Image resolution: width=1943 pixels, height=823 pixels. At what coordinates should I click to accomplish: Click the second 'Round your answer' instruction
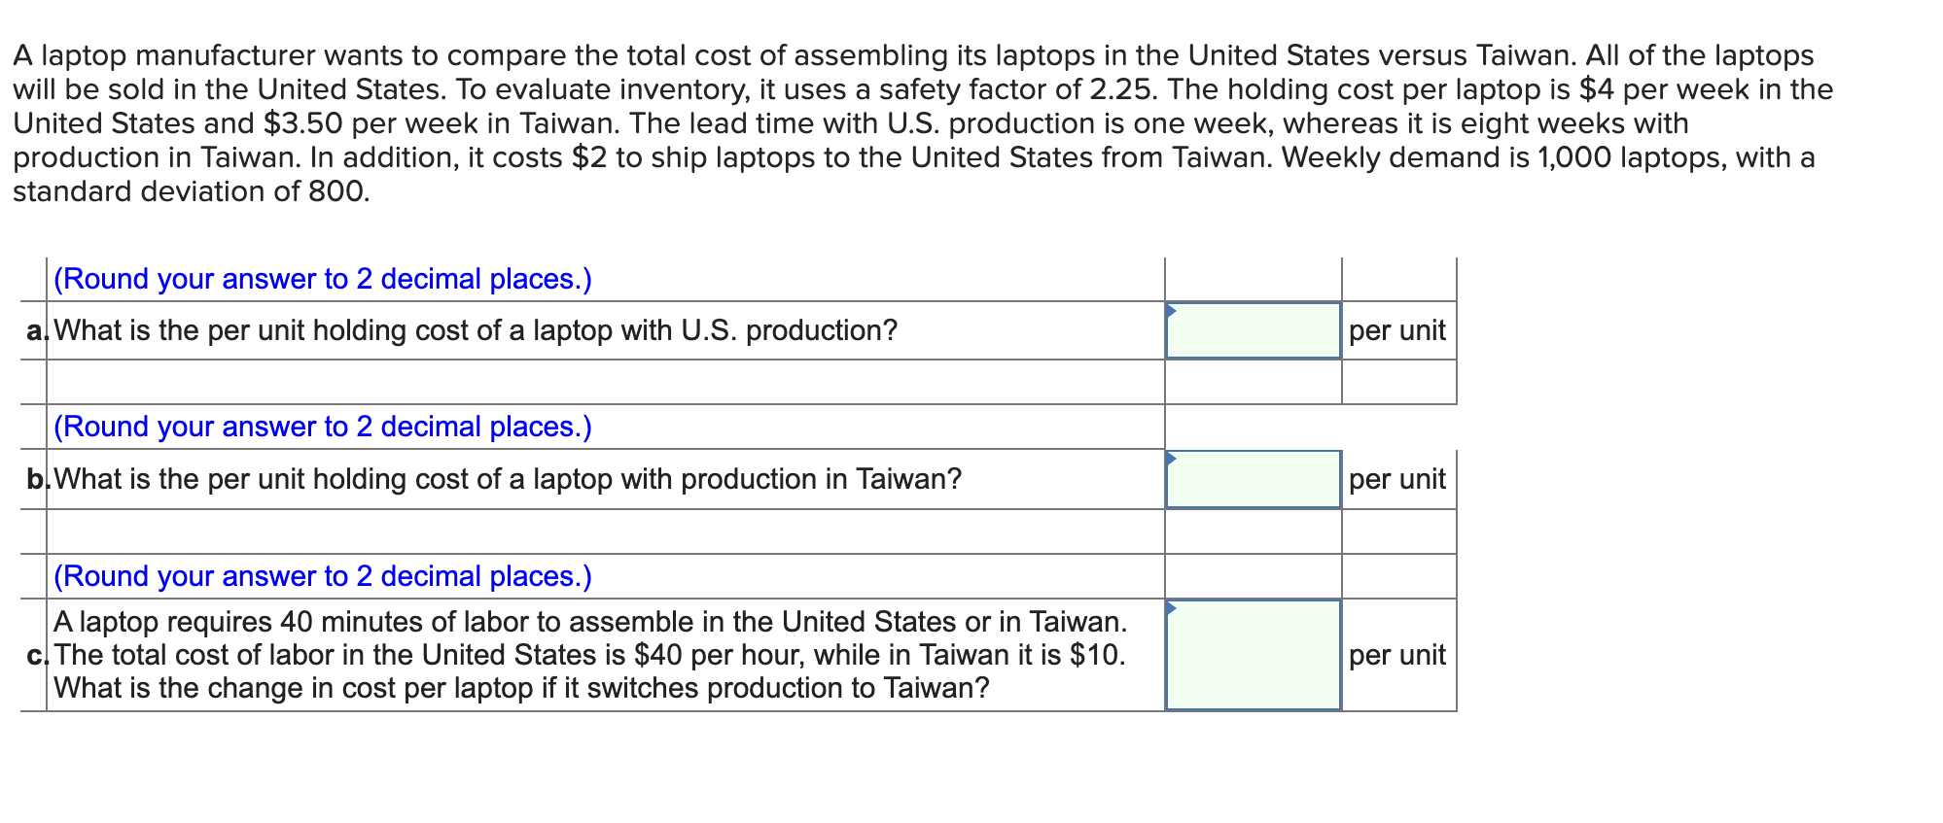(323, 427)
